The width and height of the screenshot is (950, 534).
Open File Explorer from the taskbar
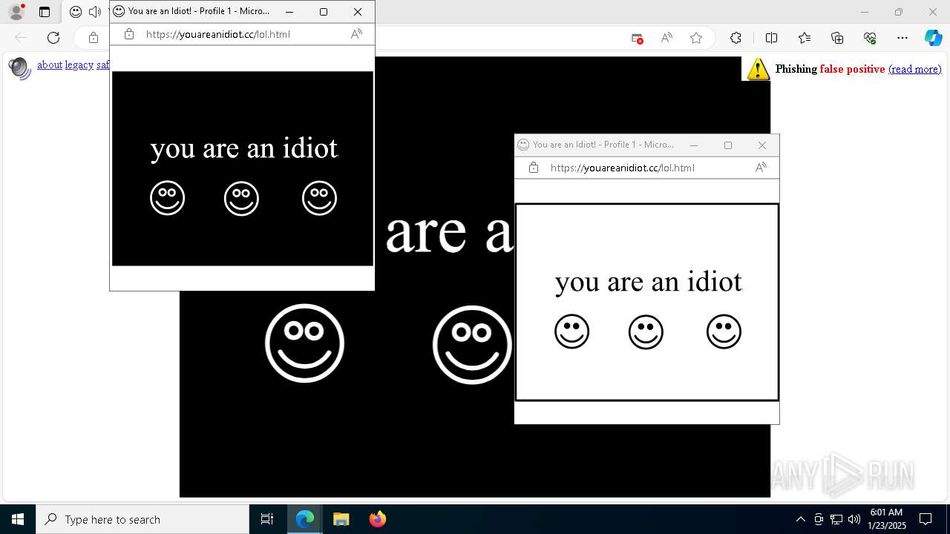click(341, 519)
